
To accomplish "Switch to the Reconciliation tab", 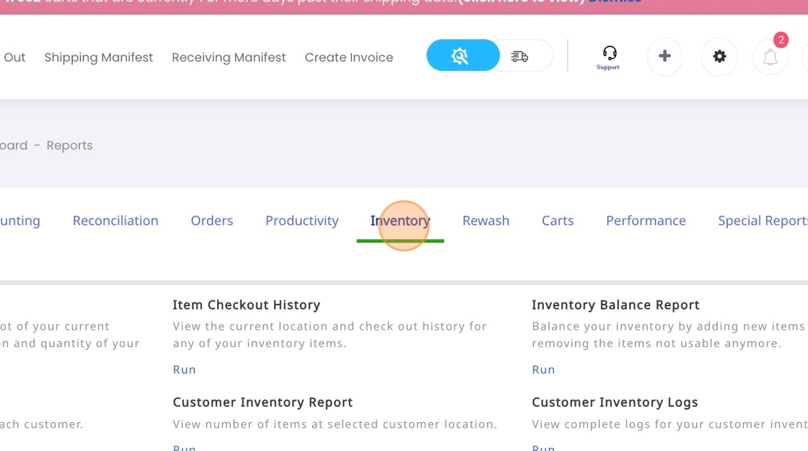I will (115, 221).
